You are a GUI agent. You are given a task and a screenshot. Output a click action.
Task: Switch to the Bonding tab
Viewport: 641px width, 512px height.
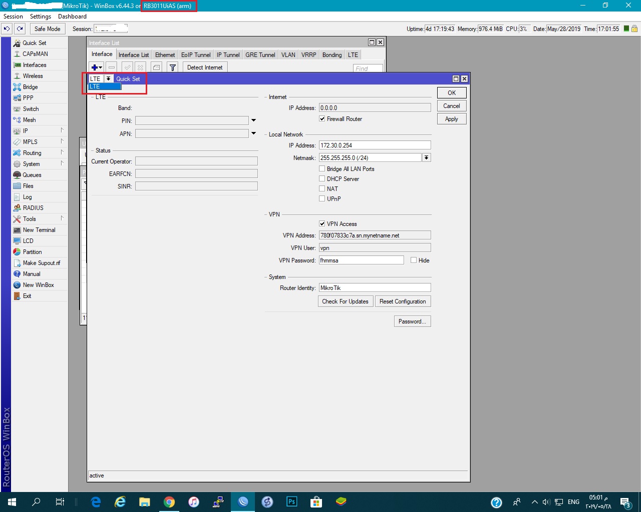(332, 55)
